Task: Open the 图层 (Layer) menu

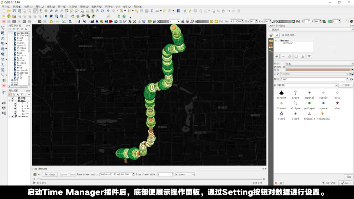Action: [40, 7]
